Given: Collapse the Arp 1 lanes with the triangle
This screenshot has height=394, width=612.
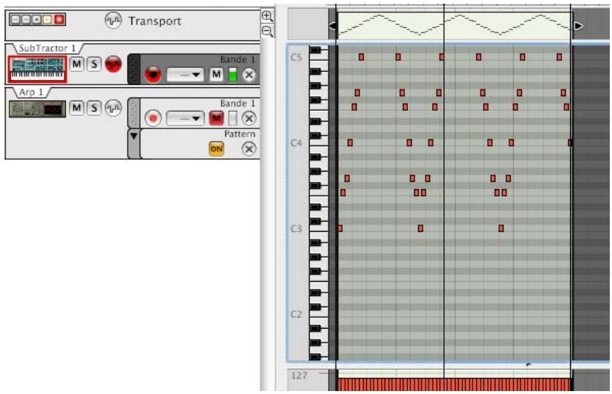Looking at the screenshot, I should point(134,136).
